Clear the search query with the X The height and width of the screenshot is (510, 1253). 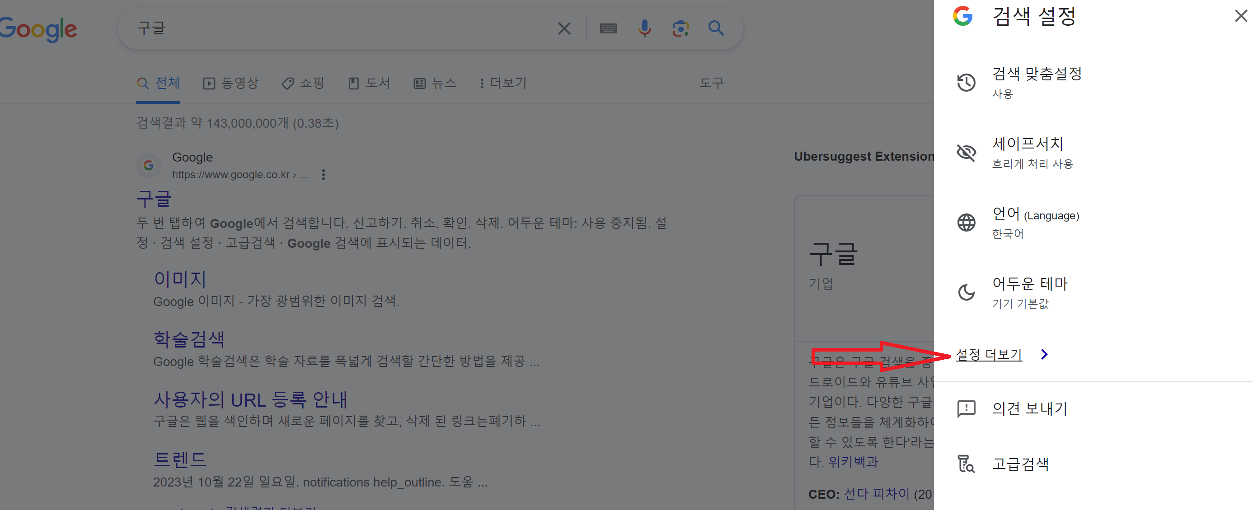pyautogui.click(x=564, y=28)
